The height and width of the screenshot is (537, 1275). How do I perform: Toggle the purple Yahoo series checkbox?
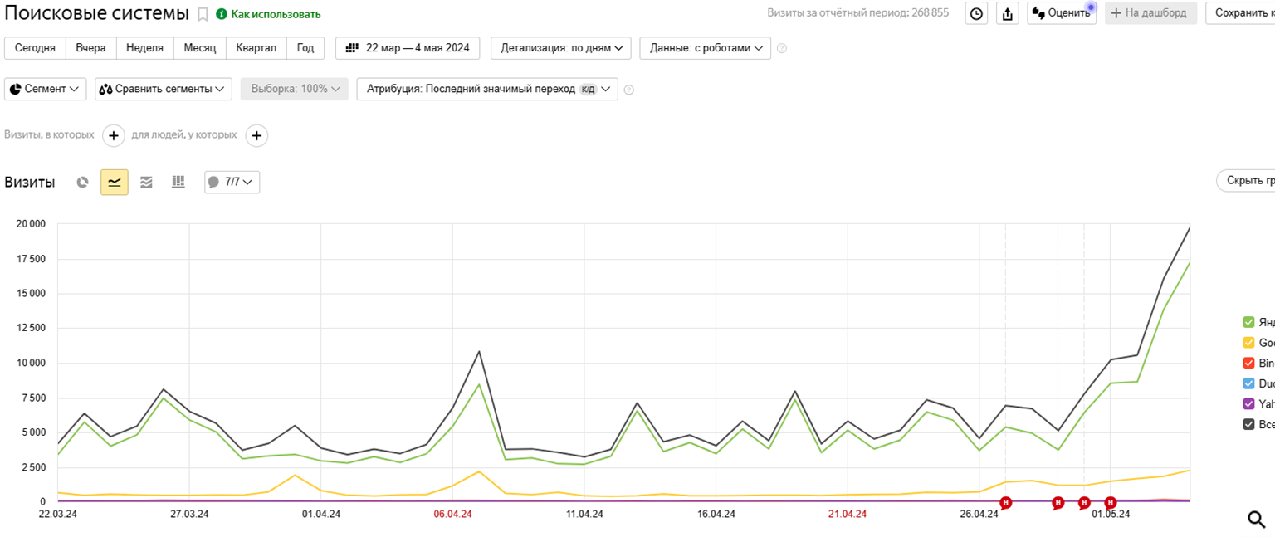tap(1248, 403)
